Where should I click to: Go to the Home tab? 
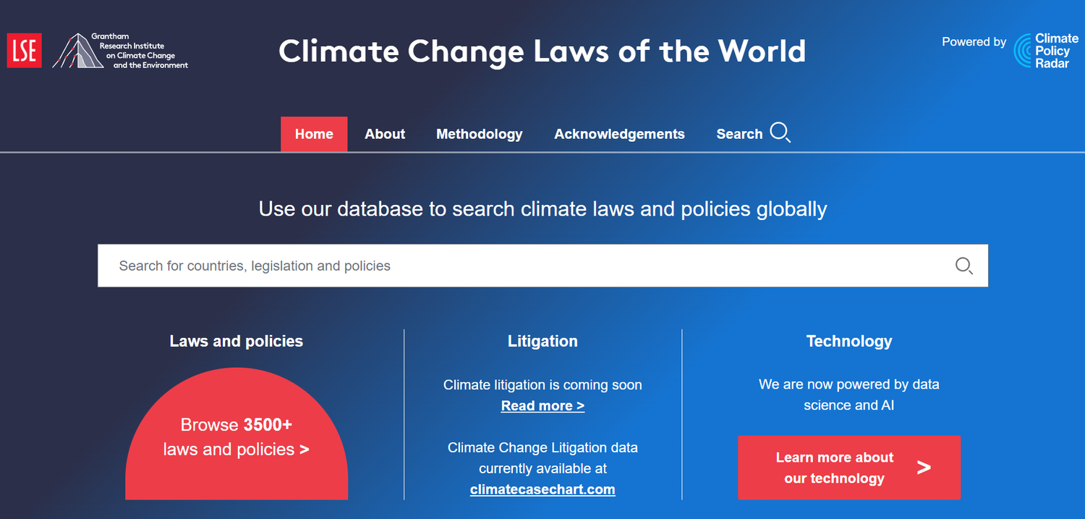(x=314, y=134)
